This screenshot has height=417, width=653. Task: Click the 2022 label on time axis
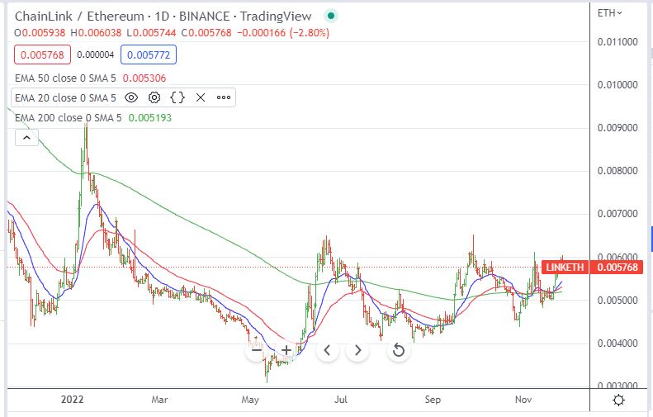[x=72, y=400]
